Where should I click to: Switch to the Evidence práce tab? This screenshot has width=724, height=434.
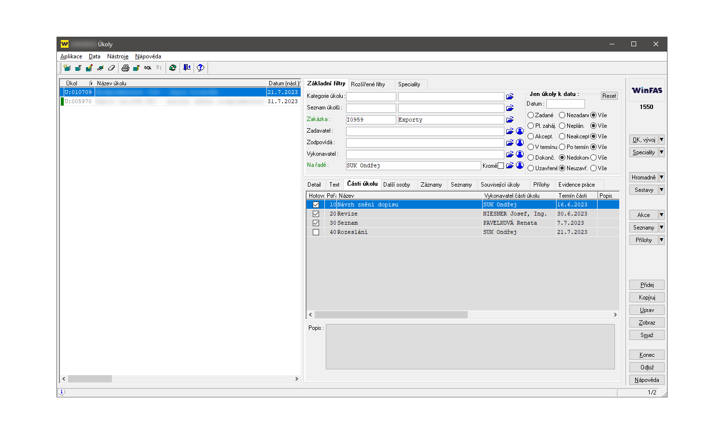(x=576, y=185)
